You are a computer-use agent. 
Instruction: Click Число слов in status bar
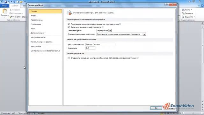(x=24, y=113)
